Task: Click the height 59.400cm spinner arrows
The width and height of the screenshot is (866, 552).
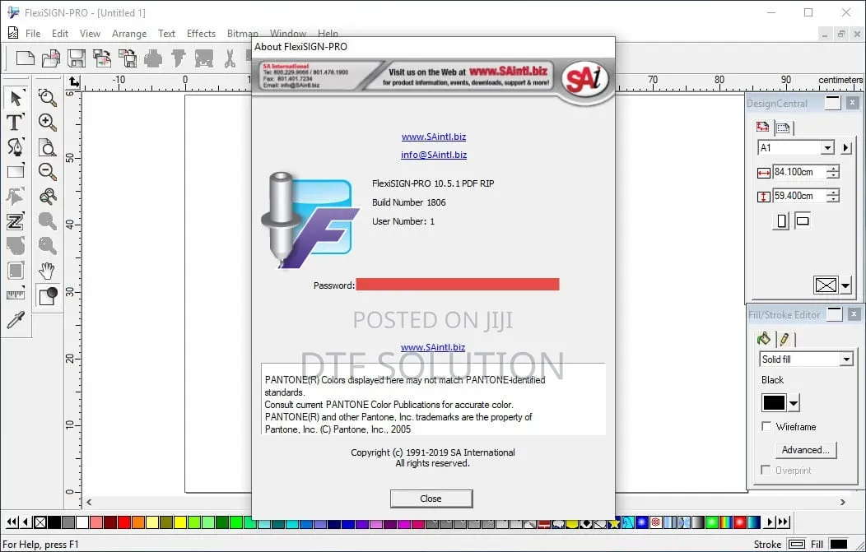Action: [833, 196]
